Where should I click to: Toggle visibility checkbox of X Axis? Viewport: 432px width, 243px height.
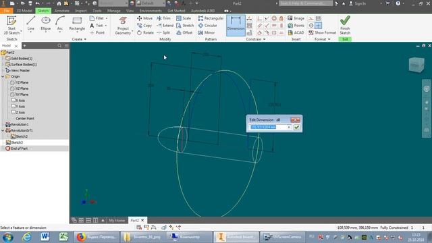(13, 101)
